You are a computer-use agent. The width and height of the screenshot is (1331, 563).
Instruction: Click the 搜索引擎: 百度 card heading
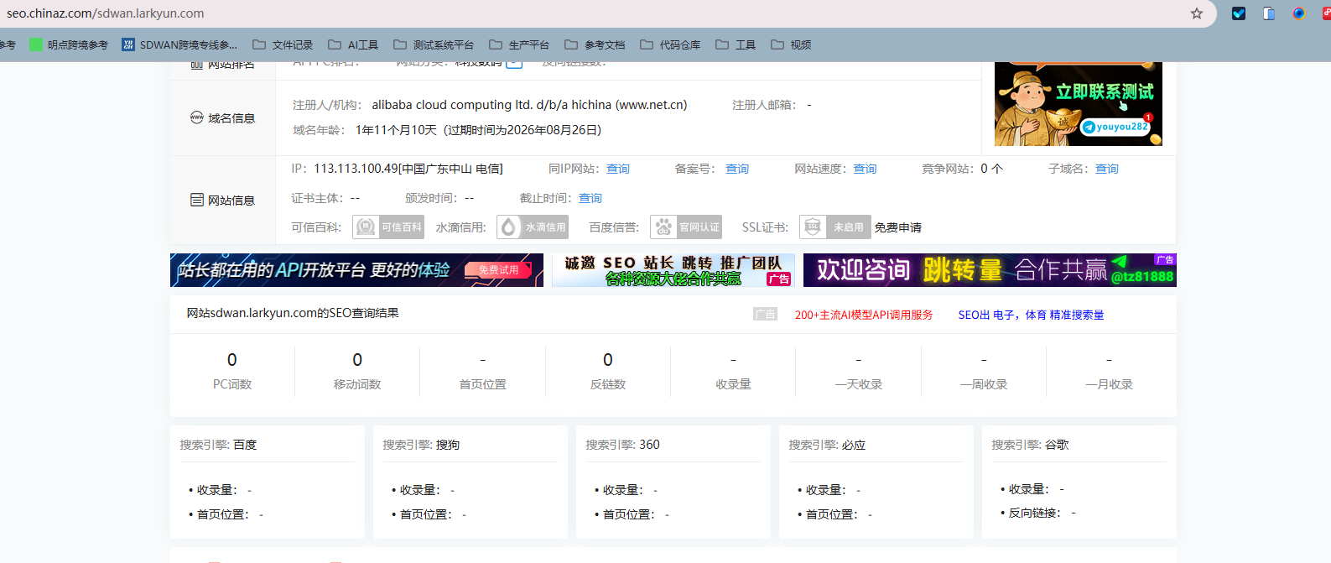click(x=218, y=445)
